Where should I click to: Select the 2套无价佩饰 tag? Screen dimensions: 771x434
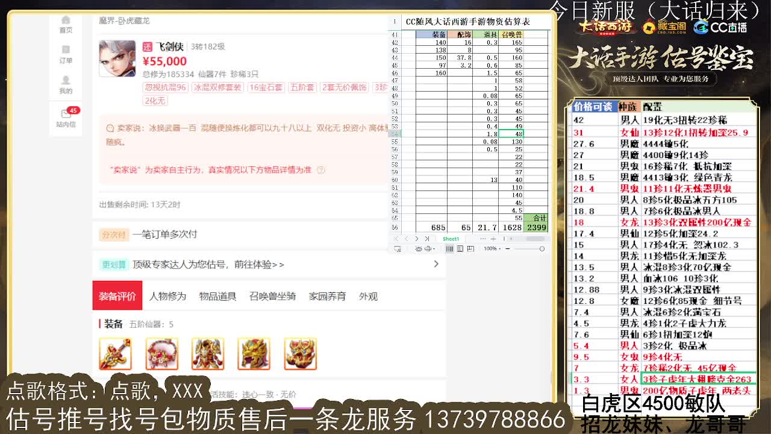345,87
